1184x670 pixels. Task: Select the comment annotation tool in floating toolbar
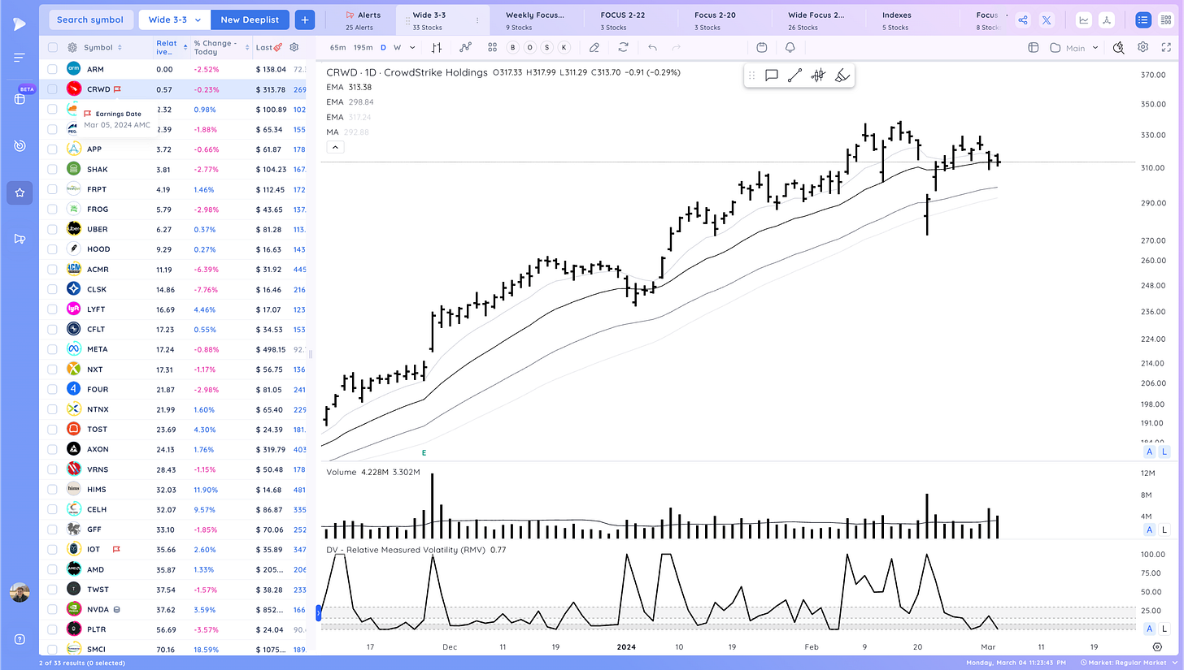pos(772,76)
